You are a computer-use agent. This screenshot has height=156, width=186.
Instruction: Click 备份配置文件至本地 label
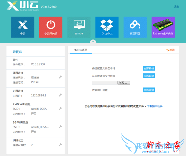pos(104,69)
